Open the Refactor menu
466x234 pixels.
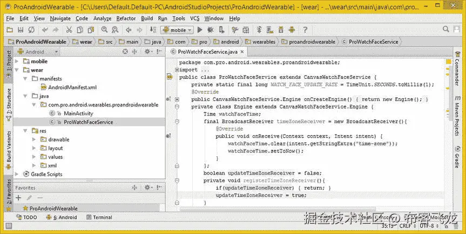tap(126, 18)
